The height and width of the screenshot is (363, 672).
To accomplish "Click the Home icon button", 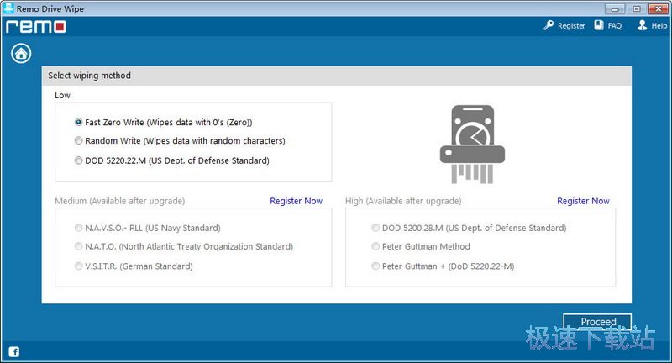I will click(x=21, y=54).
